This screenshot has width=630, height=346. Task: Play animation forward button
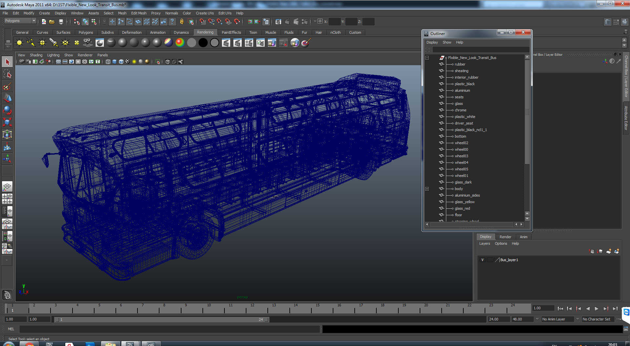point(597,309)
